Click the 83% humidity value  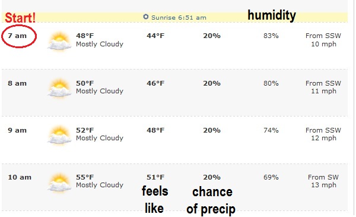(x=271, y=36)
